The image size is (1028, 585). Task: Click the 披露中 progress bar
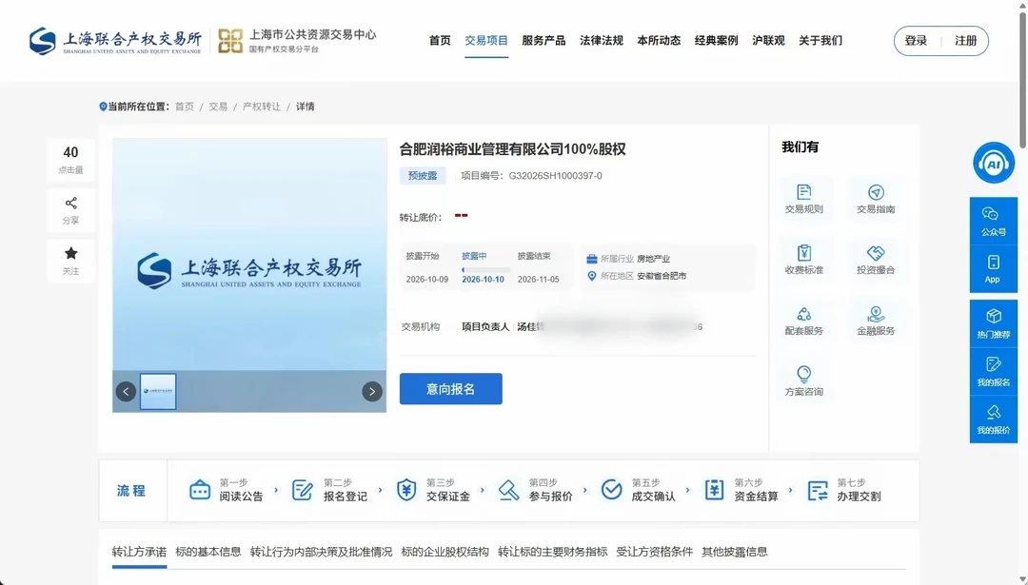(485, 269)
